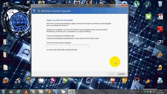Viewport: 167px width, 94px height.
Task: Open the Windows Live Messenger taskbar icon
Action: 11,92
